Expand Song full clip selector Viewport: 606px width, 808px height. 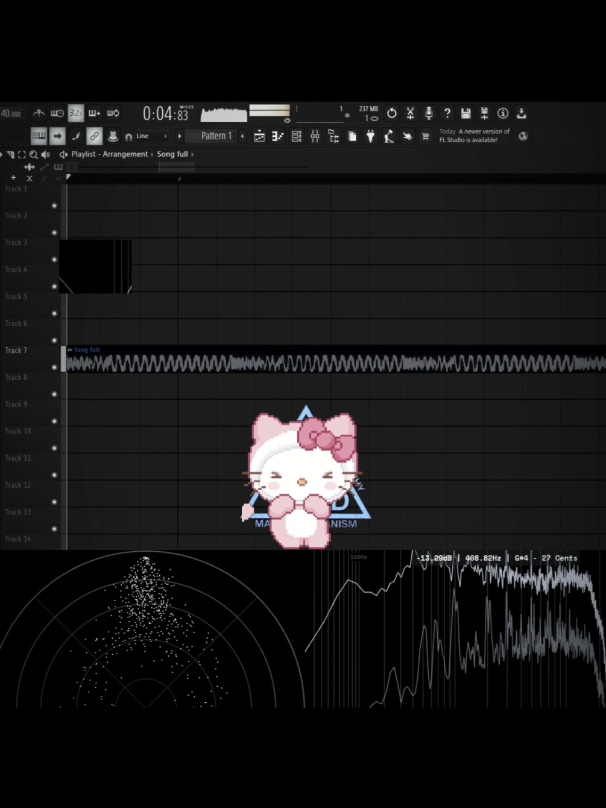pos(172,154)
